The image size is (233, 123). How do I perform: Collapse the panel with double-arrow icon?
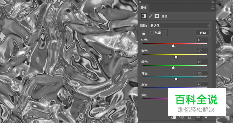click(x=213, y=2)
